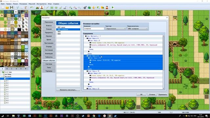
Task: Click the OK button in database dialog
Action: click(141, 94)
